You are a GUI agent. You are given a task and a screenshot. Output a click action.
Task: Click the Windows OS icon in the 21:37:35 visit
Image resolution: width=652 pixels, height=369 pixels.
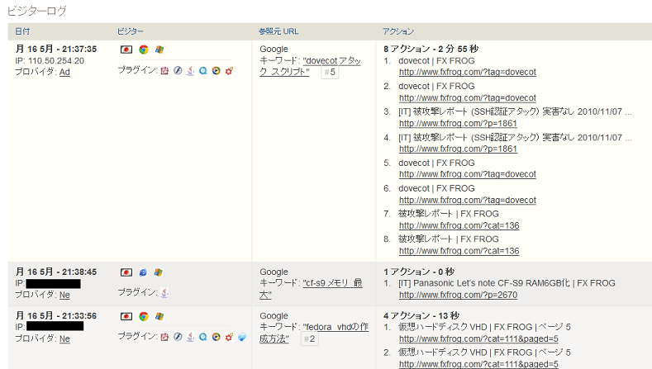pos(159,50)
